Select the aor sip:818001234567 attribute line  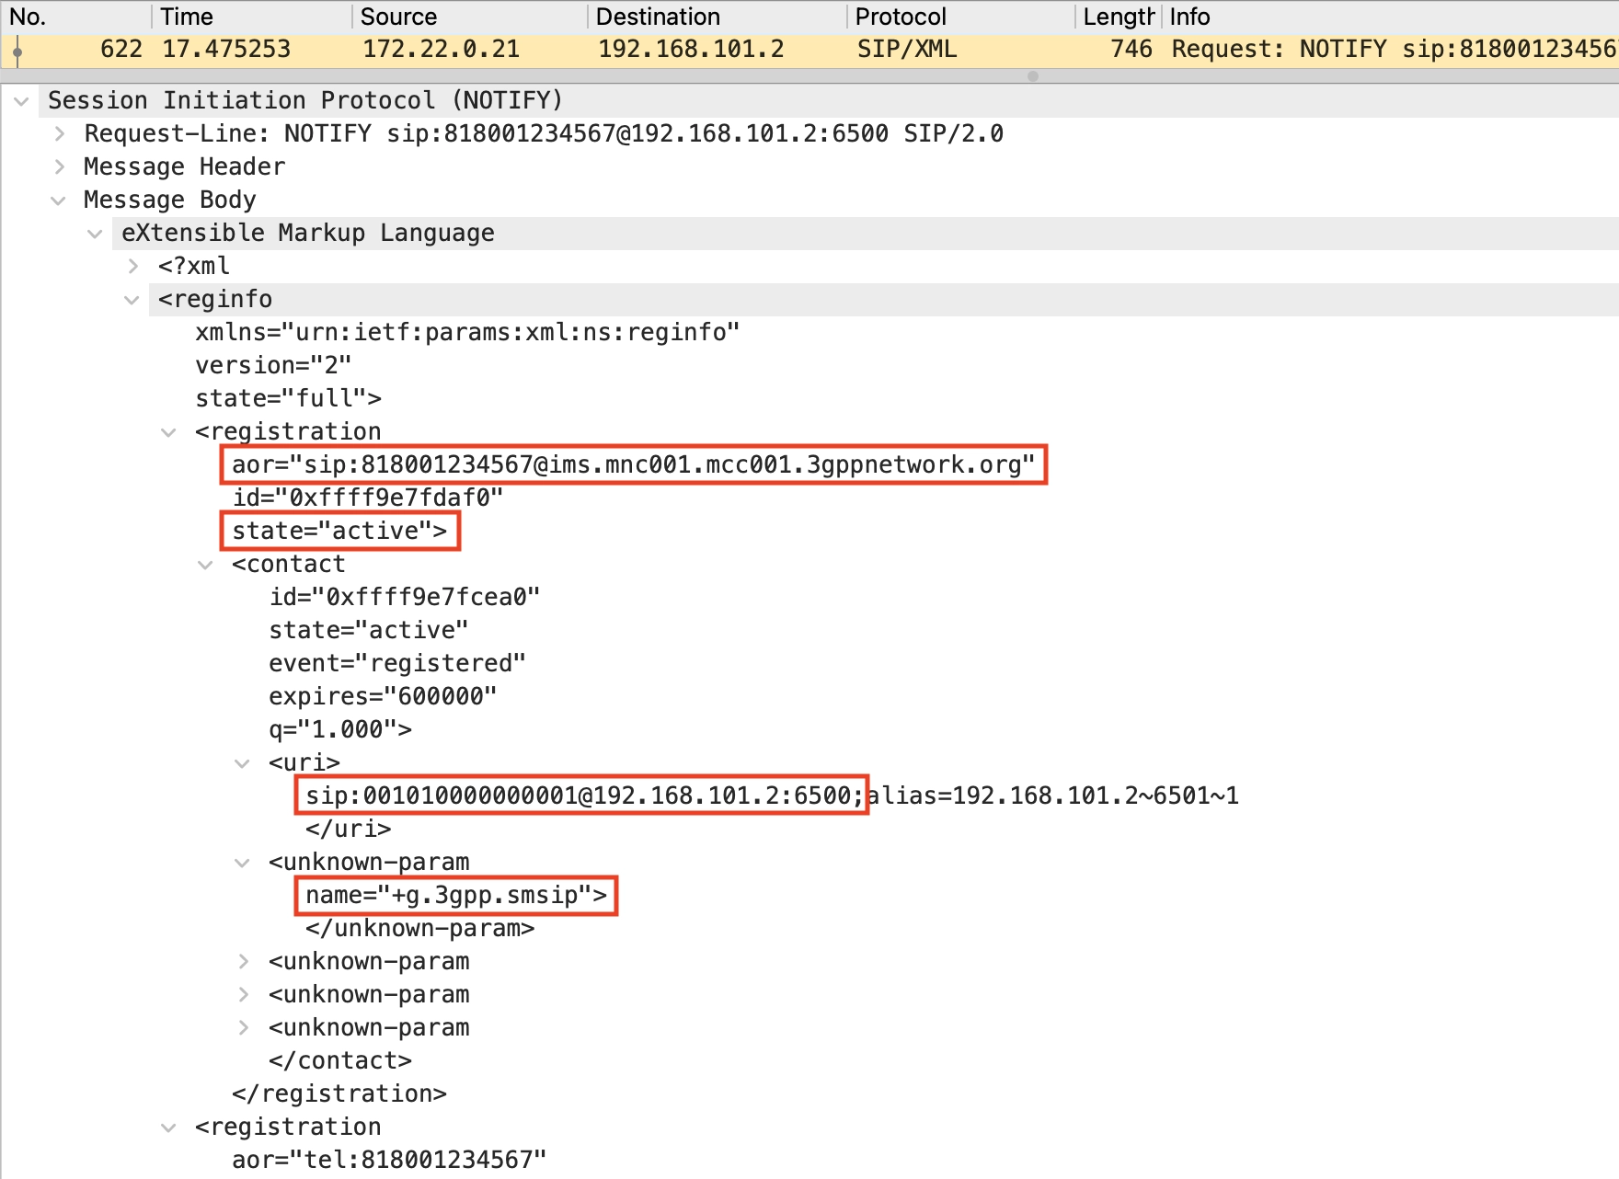pyautogui.click(x=633, y=465)
